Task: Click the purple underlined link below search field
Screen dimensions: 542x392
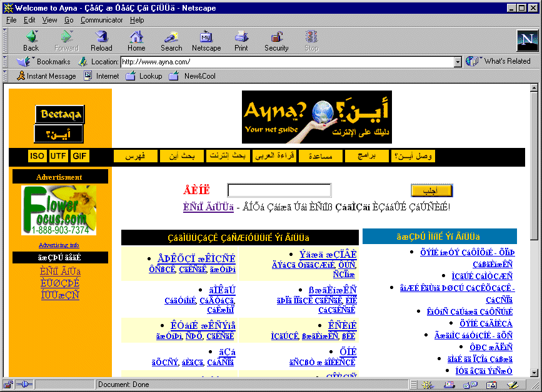Action: coord(208,207)
